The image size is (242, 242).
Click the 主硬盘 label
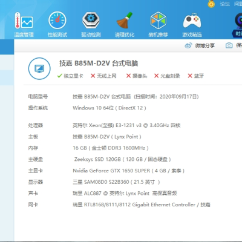[36, 160]
